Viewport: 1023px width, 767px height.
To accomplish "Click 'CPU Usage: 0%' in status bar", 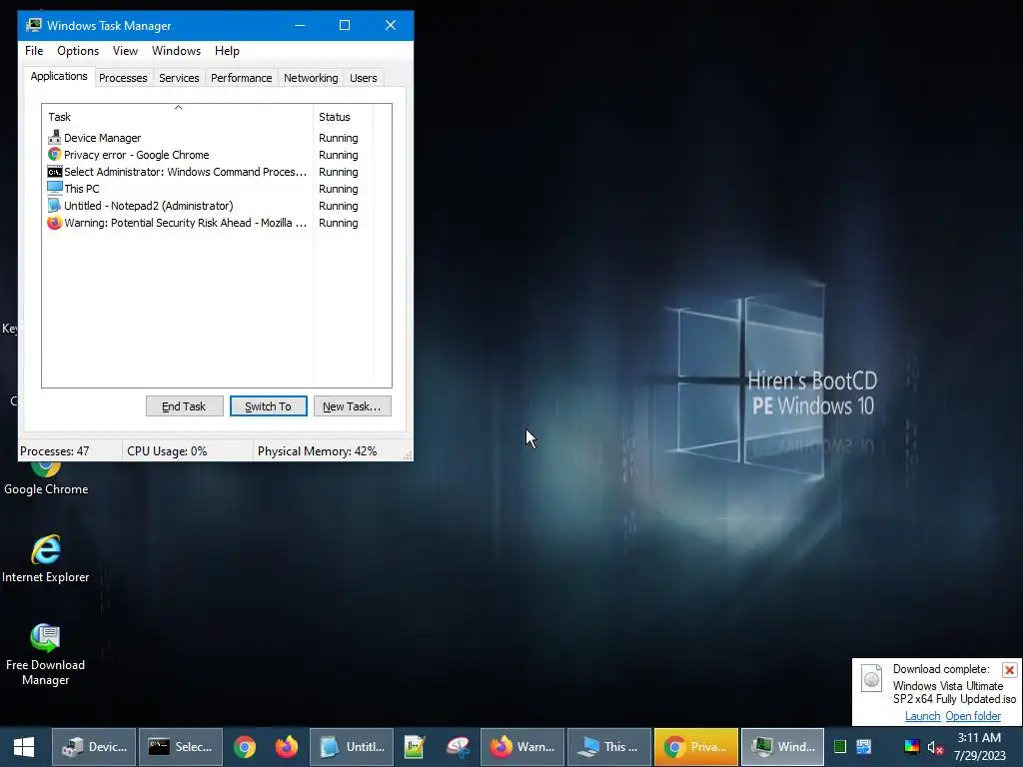I will pos(167,451).
